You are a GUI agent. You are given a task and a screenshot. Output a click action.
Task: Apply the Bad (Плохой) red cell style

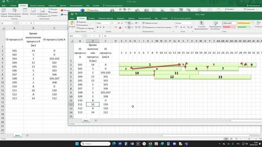tap(229, 27)
